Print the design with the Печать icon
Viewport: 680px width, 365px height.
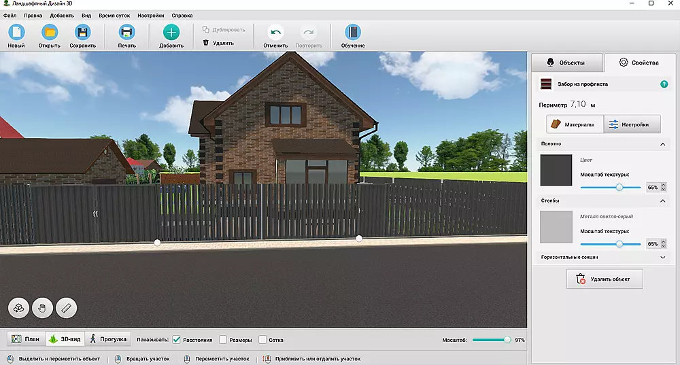coord(126,33)
